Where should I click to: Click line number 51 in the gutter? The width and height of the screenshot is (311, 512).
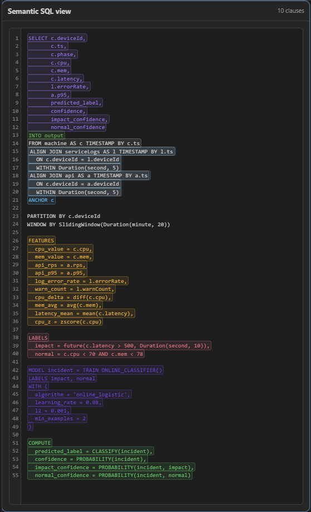click(16, 443)
